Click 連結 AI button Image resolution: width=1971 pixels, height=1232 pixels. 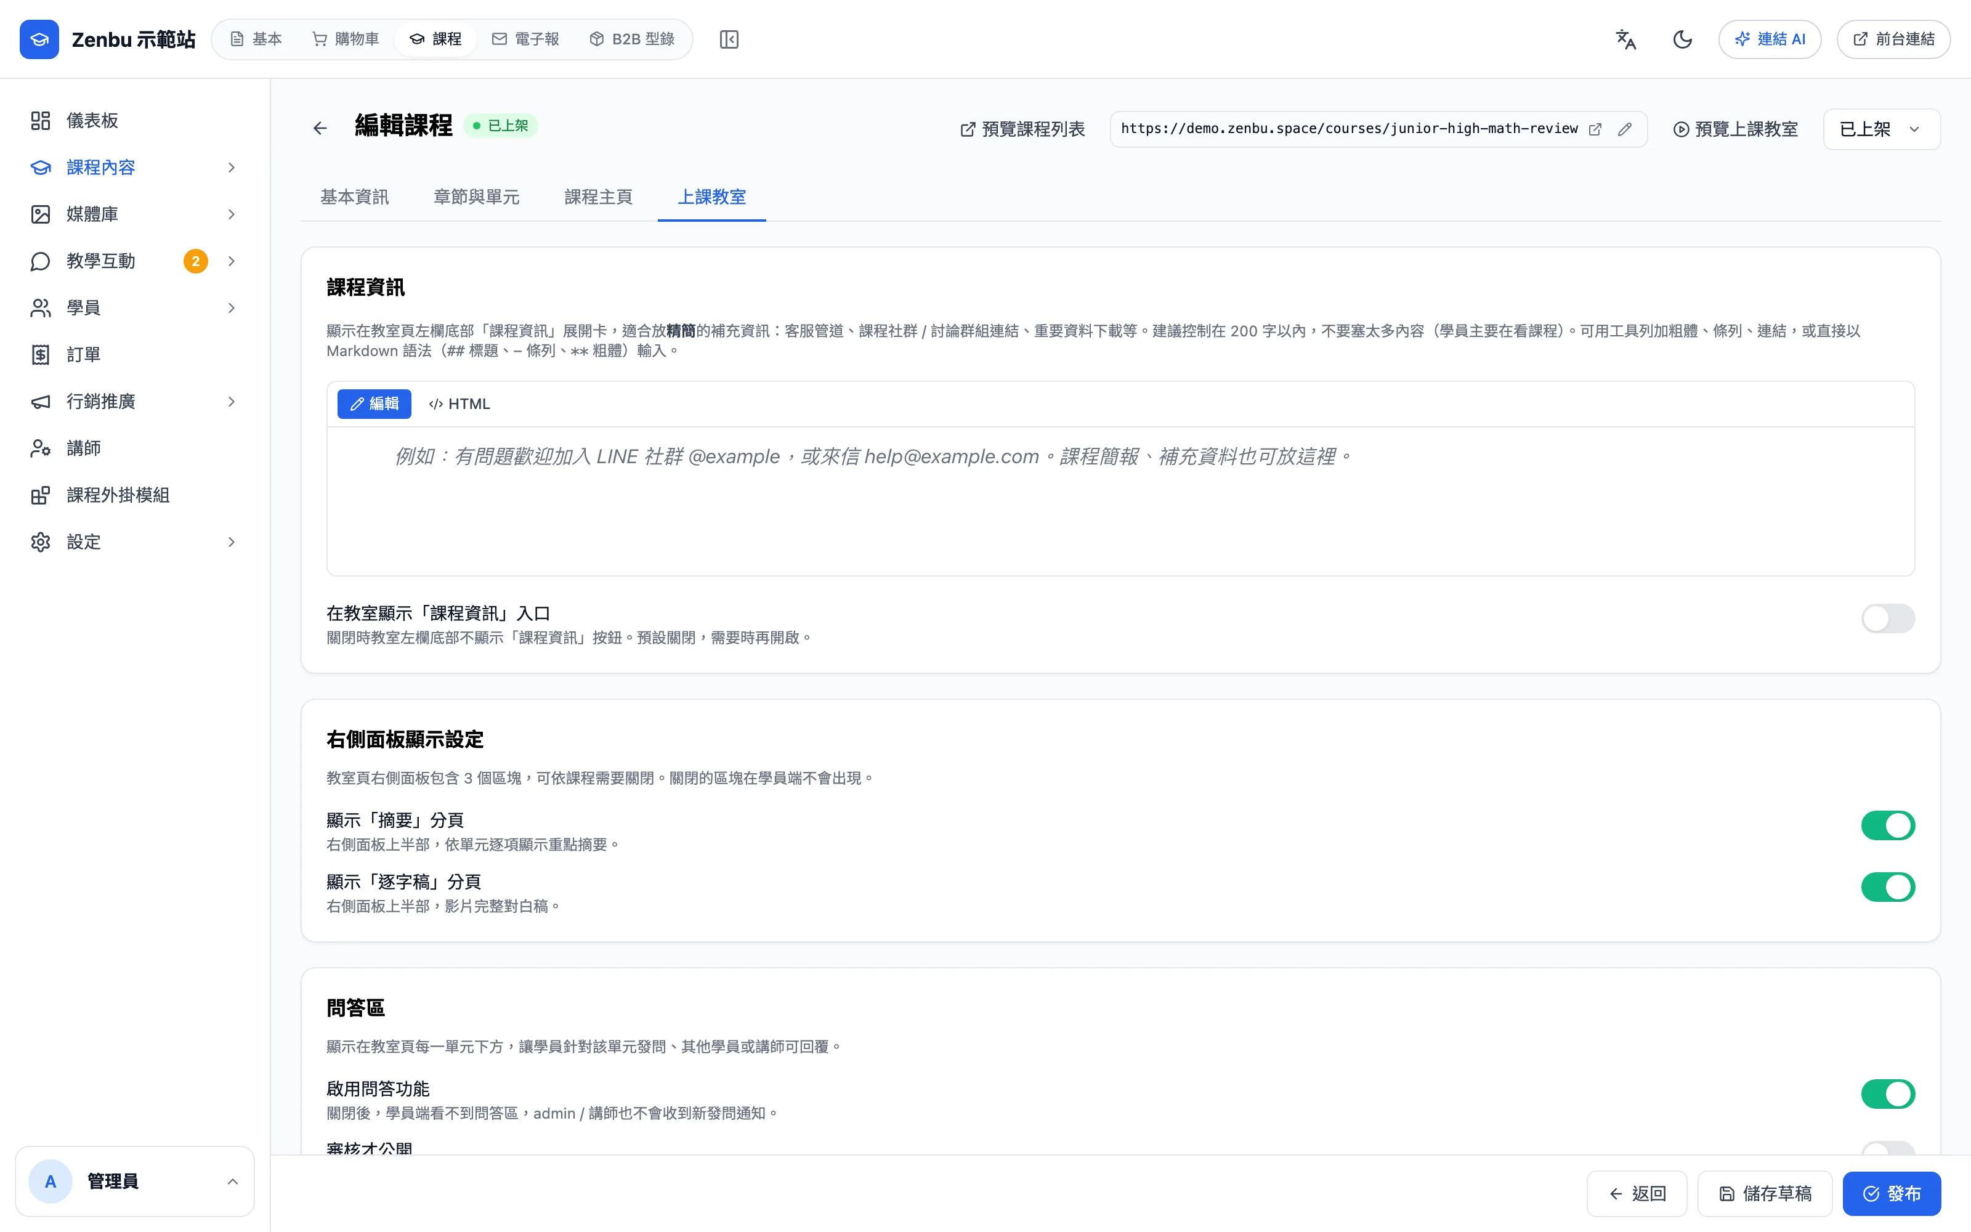1770,39
